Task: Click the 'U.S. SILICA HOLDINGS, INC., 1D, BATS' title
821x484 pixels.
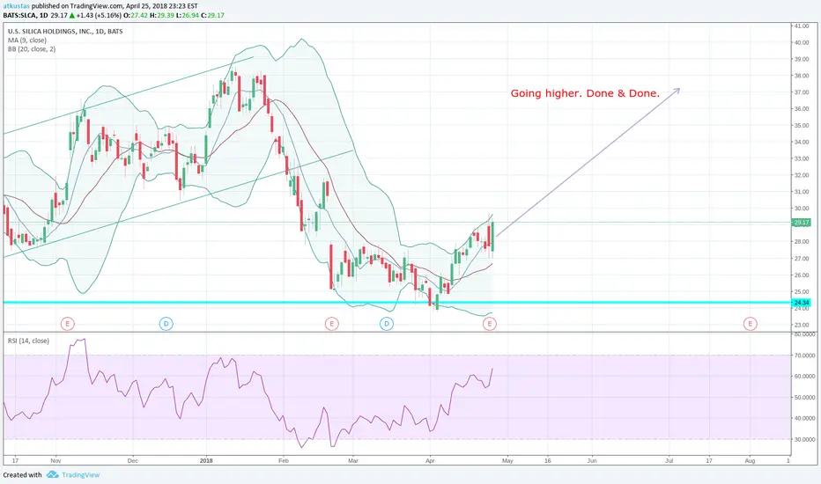Action: click(65, 32)
